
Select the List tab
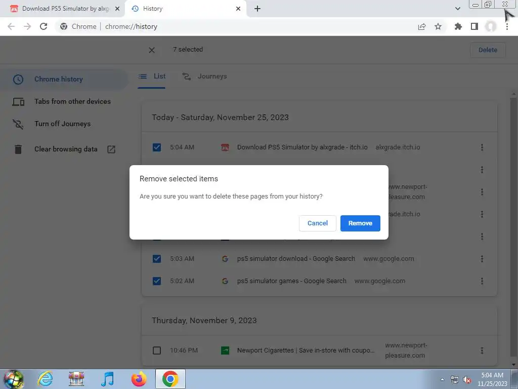152,76
